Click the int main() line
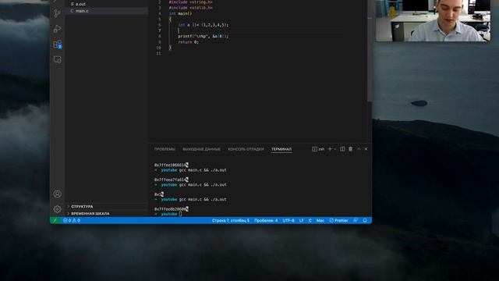Screen dimensions: 499x281 click(180, 13)
